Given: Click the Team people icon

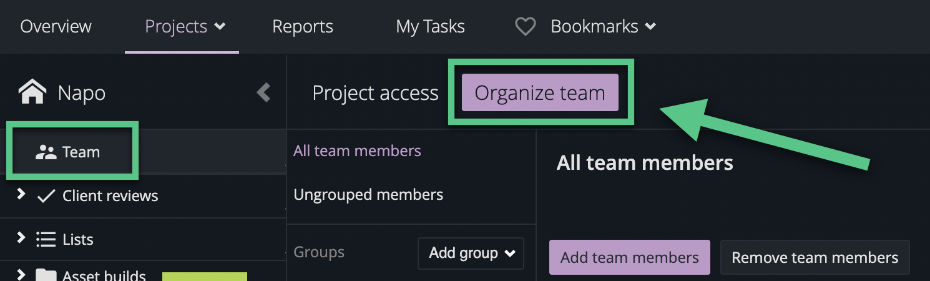Looking at the screenshot, I should click(46, 152).
